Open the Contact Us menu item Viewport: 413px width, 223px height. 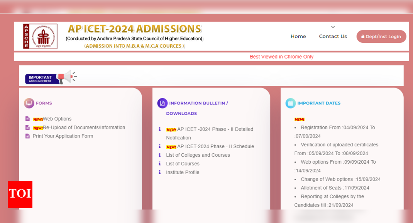coord(333,36)
